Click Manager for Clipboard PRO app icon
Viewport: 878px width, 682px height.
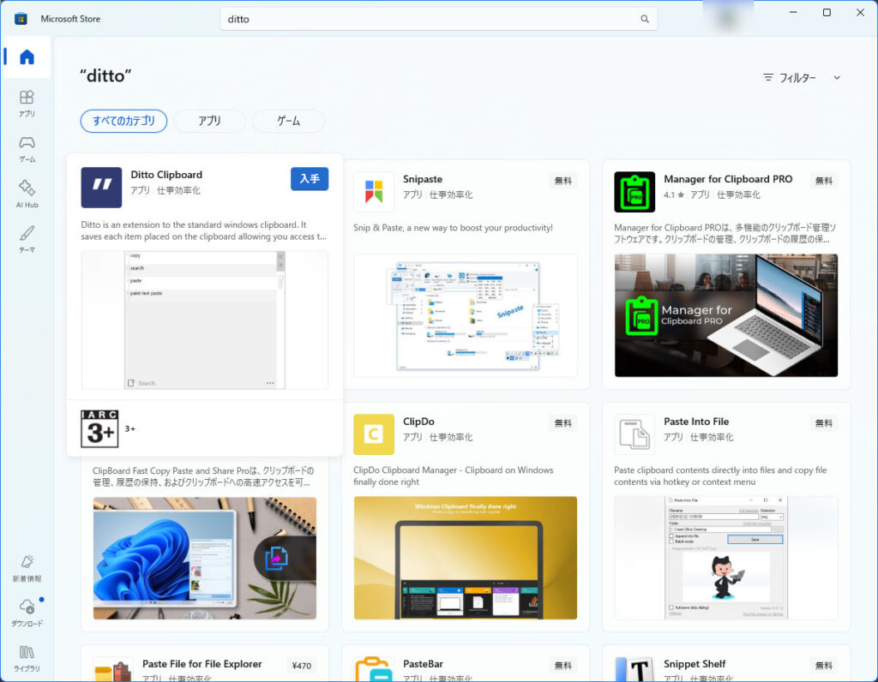coord(634,192)
